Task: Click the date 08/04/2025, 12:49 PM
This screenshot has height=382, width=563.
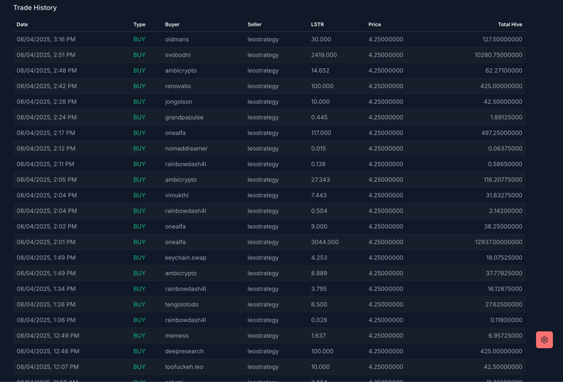Action: (x=48, y=336)
